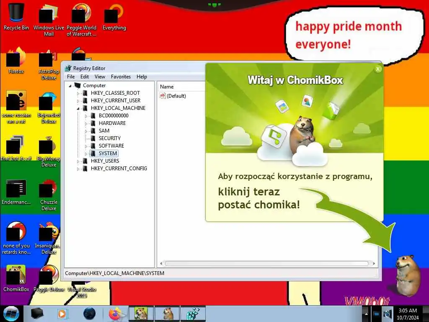Select the Endermanc... desktop icon
Viewport: 429px width, 322px height.
point(16,192)
